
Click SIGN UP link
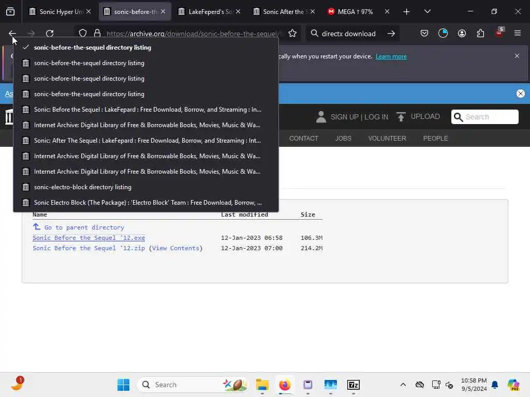click(x=345, y=117)
